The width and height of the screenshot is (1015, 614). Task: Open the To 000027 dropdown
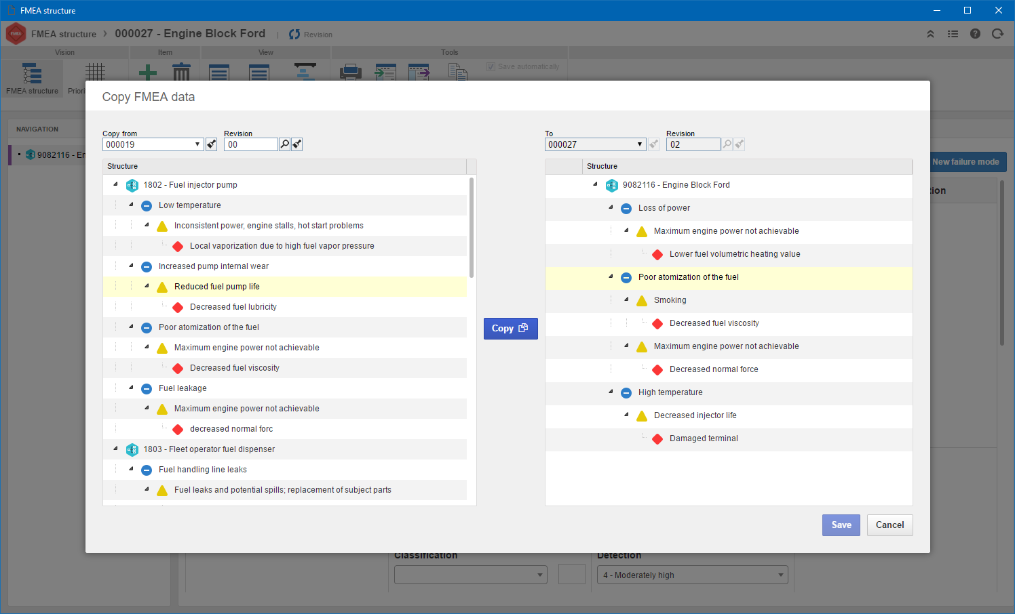[640, 144]
